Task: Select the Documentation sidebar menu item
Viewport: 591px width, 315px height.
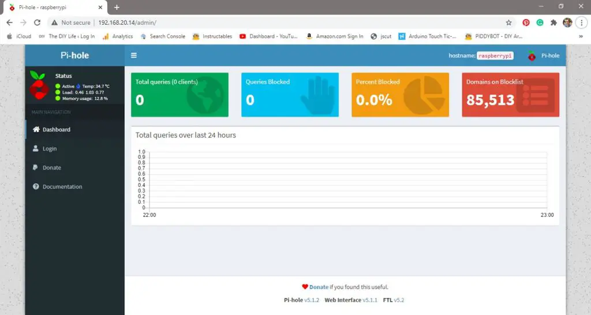Action: (x=62, y=187)
